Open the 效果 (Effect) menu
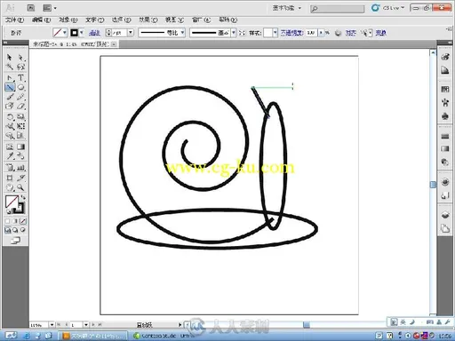 click(148, 20)
